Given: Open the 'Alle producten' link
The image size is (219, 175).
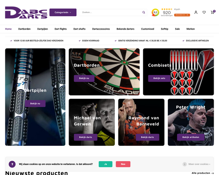Looking at the screenshot, I should tap(203, 173).
